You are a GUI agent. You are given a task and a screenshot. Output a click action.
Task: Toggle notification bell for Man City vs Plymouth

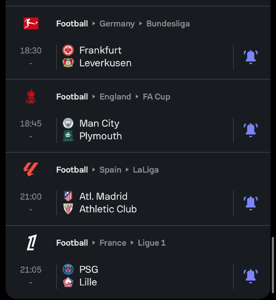click(250, 130)
